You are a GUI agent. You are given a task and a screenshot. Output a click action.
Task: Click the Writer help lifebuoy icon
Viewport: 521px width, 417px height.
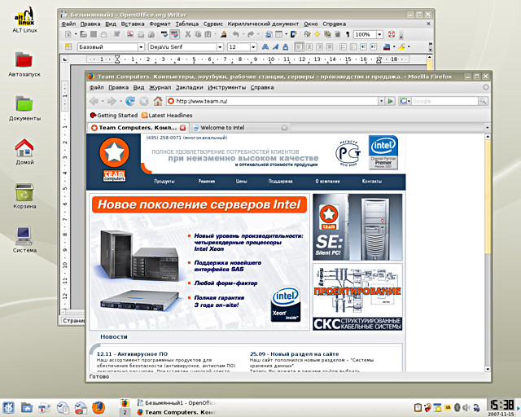(x=392, y=34)
